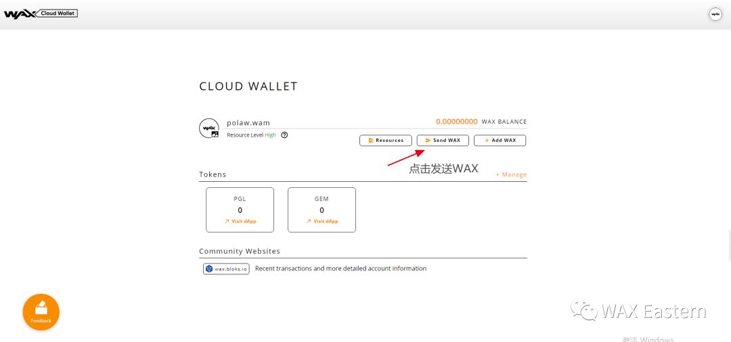Click the PGL token card
Image resolution: width=731 pixels, height=342 pixels.
coord(240,210)
